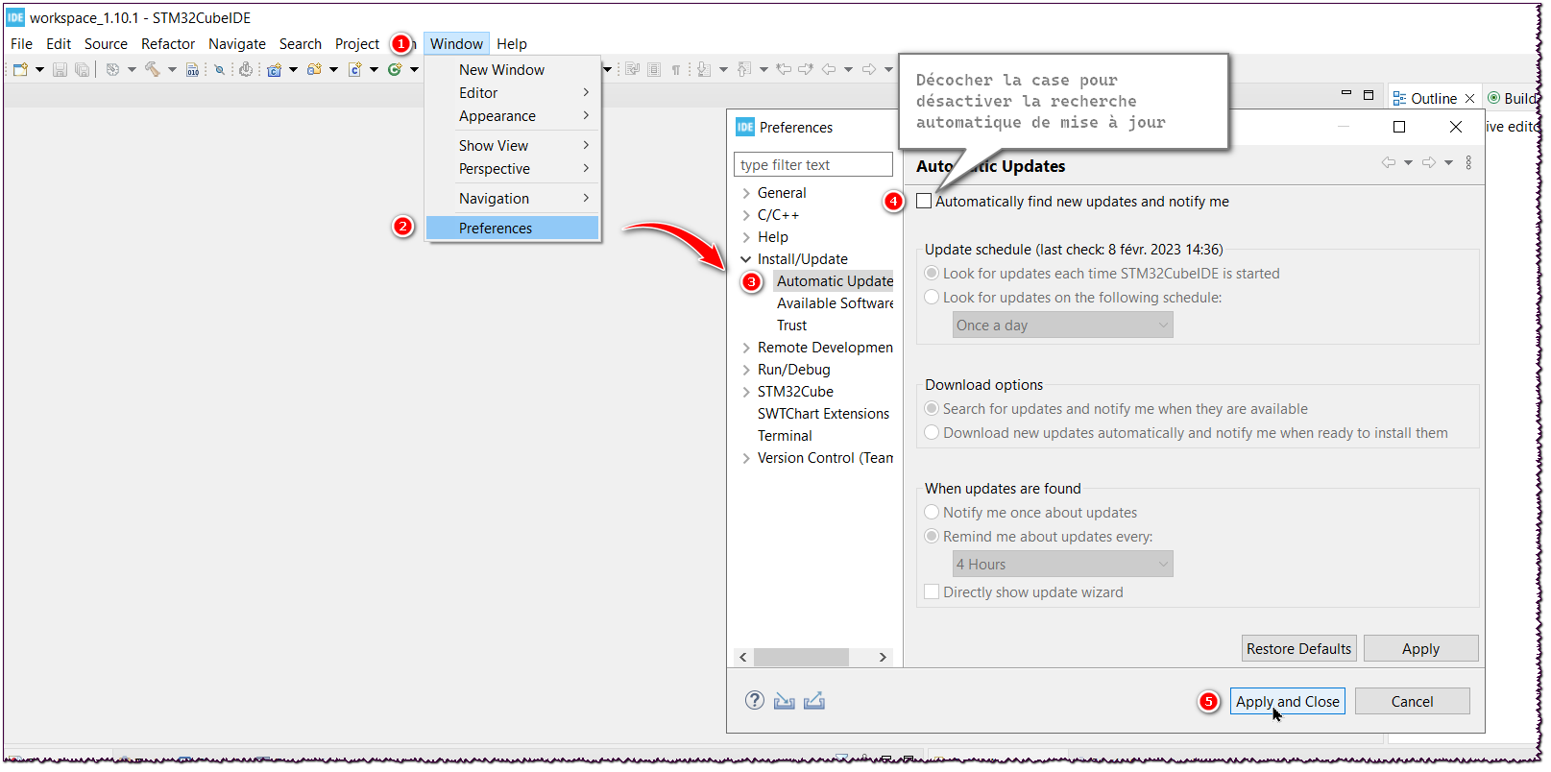This screenshot has width=1551, height=772.
Task: Select Remind me about updates every
Action: pos(932,536)
